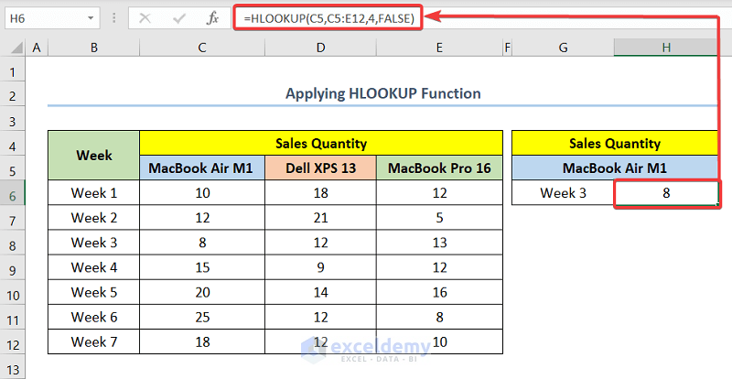Click the Week 4 Dell XPS value 9
732x379 pixels.
320,267
